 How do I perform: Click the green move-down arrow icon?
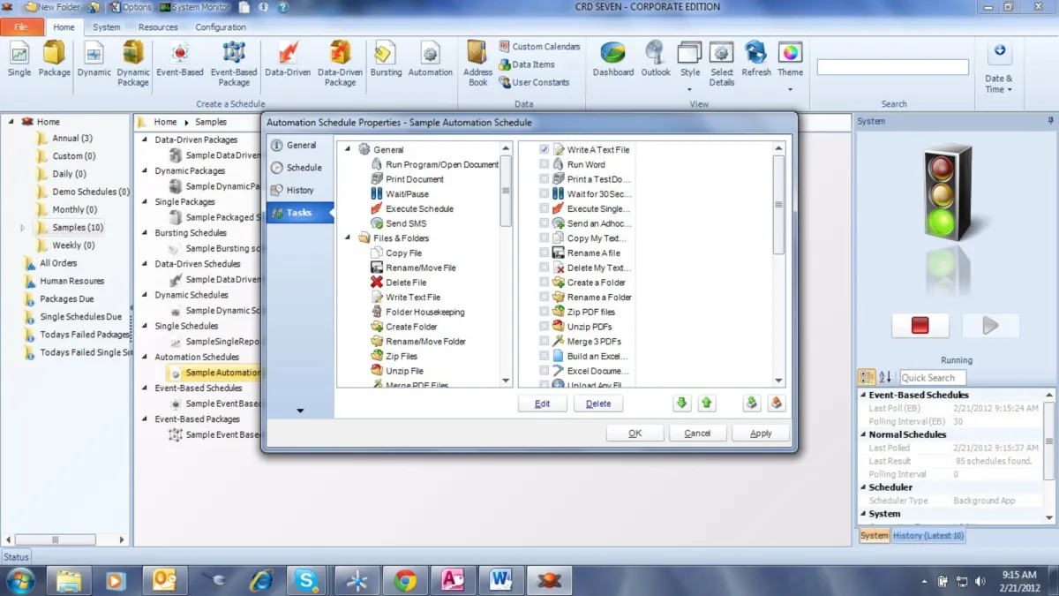pos(681,404)
